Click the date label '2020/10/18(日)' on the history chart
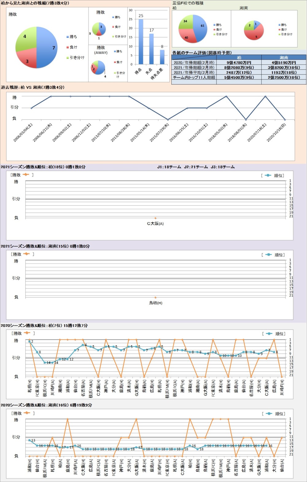The width and height of the screenshot is (307, 482). (277, 133)
